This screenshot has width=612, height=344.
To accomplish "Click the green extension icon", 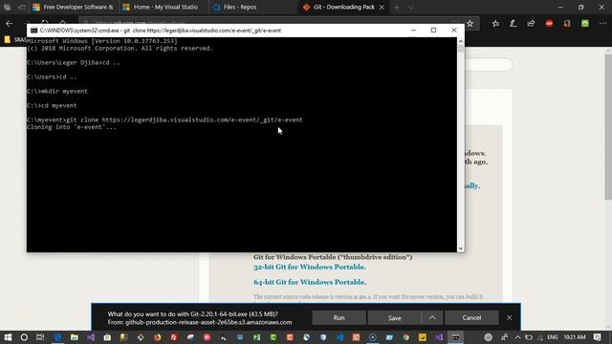I will [584, 23].
